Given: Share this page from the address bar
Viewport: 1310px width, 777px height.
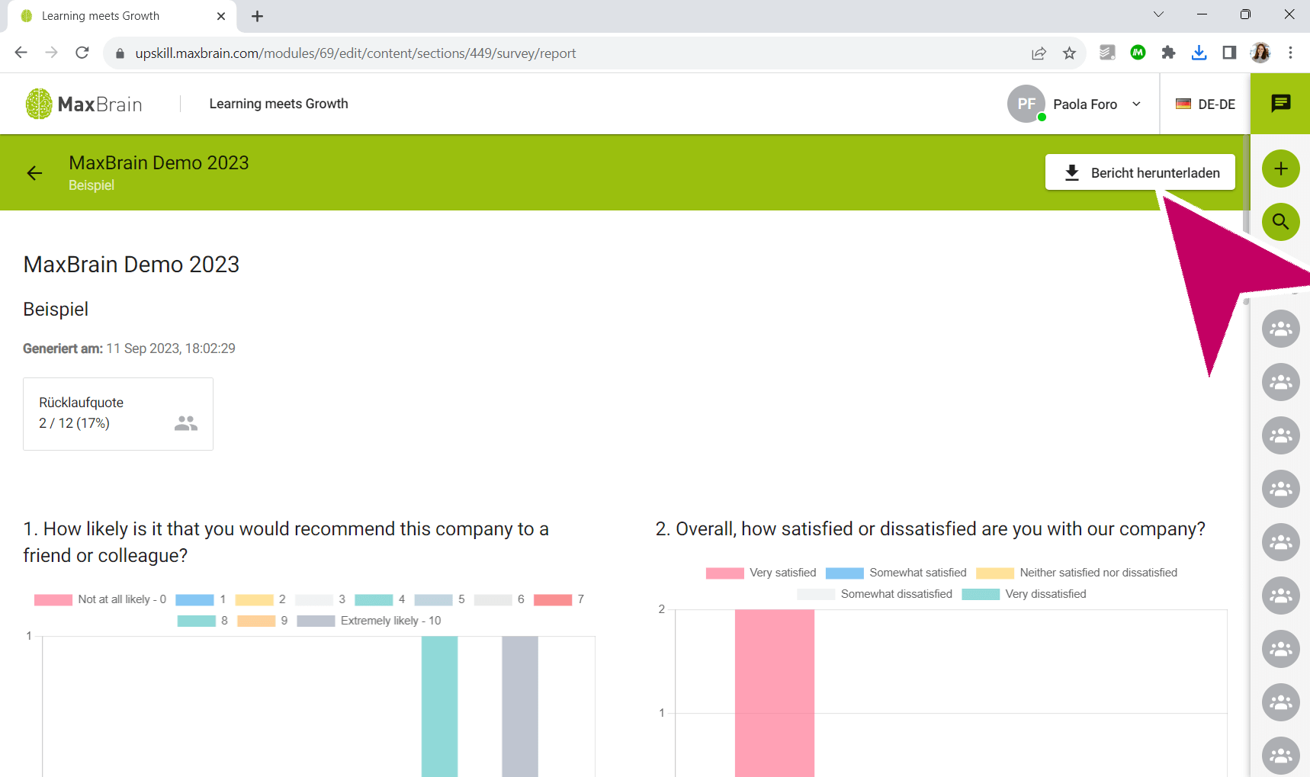Looking at the screenshot, I should [1039, 53].
